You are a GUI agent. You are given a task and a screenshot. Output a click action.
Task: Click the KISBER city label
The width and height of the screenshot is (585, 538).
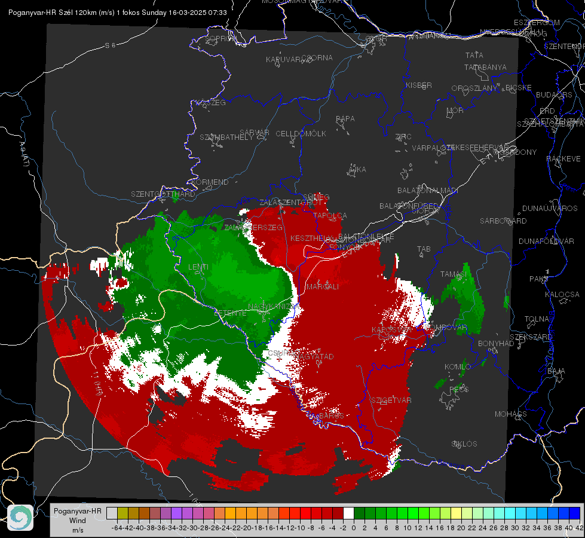[x=419, y=85]
